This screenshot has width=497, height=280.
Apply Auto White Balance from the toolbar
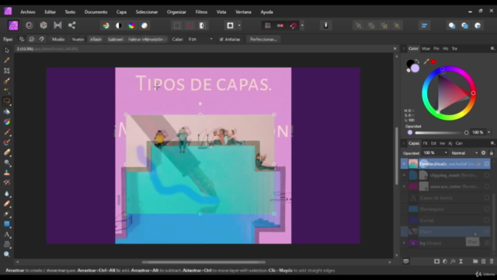pyautogui.click(x=144, y=26)
